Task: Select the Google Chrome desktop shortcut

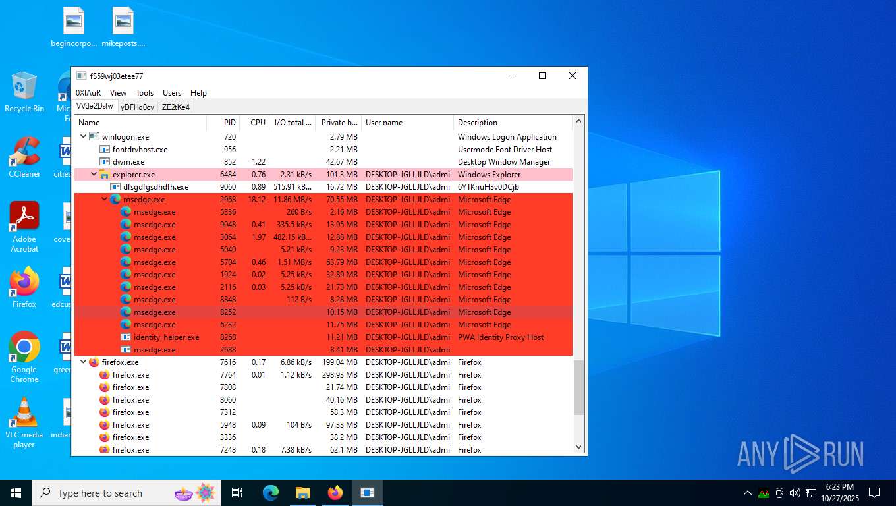Action: pyautogui.click(x=24, y=358)
